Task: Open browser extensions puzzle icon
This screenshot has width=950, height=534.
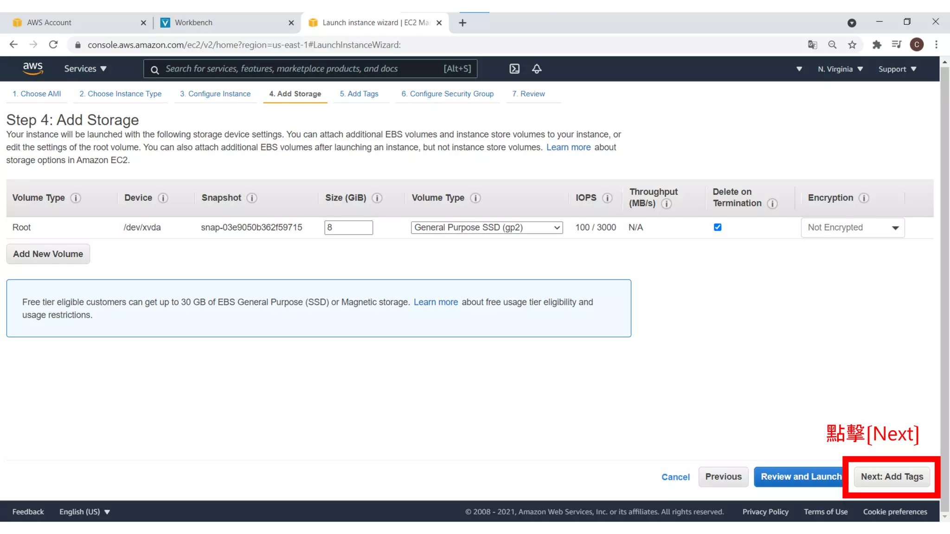Action: coord(876,45)
